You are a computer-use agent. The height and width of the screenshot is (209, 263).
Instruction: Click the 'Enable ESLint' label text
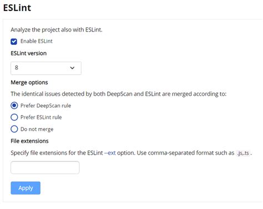37,41
